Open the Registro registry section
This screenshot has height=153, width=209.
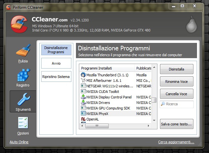pyautogui.click(x=23, y=77)
